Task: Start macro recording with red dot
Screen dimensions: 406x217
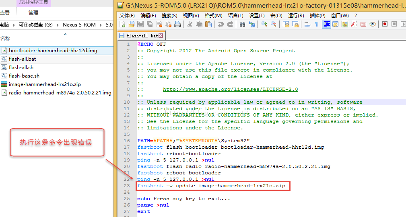Action: 385,24
